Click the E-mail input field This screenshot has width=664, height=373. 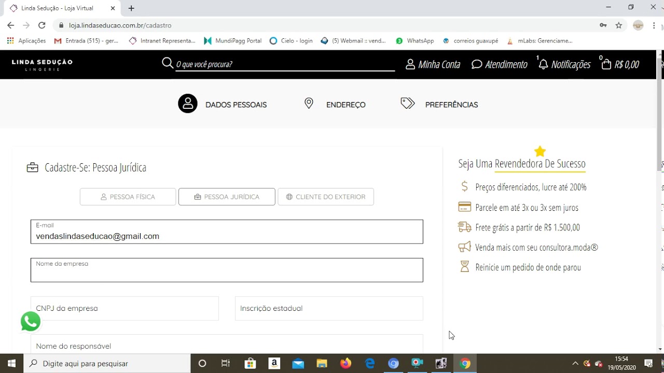click(227, 232)
